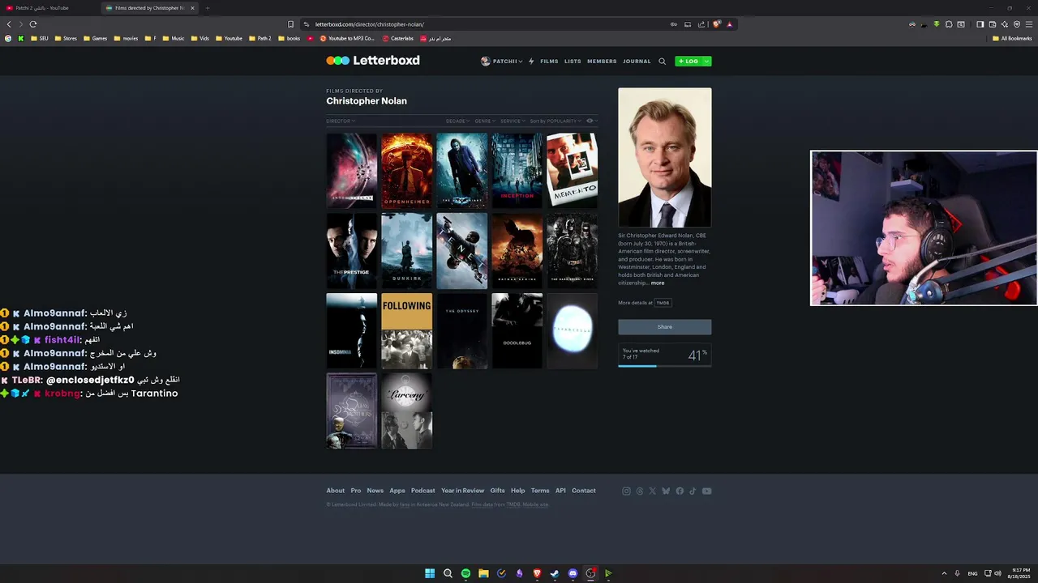Open Discord from the taskbar
Screen dimensions: 1038x583
coord(573,573)
